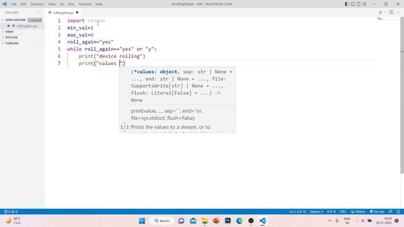Open the Run menu
Viewport: 404px width, 227px height.
coord(71,4)
